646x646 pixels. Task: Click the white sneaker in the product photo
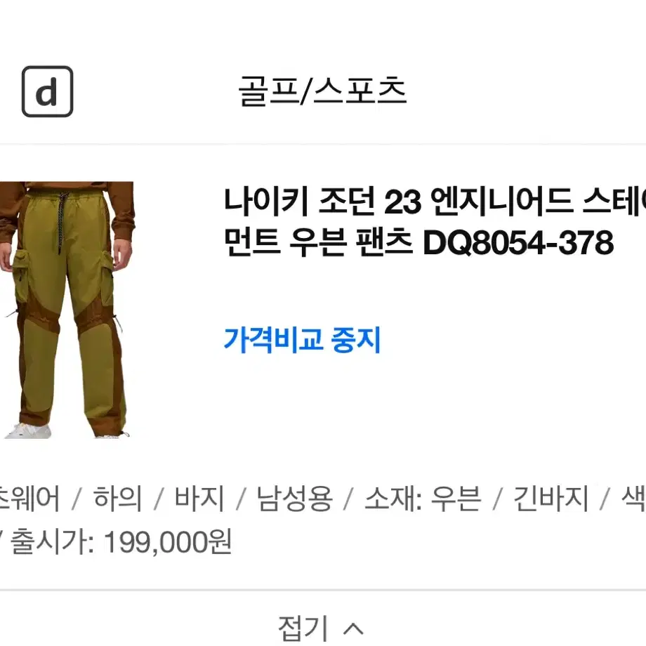[x=28, y=431]
